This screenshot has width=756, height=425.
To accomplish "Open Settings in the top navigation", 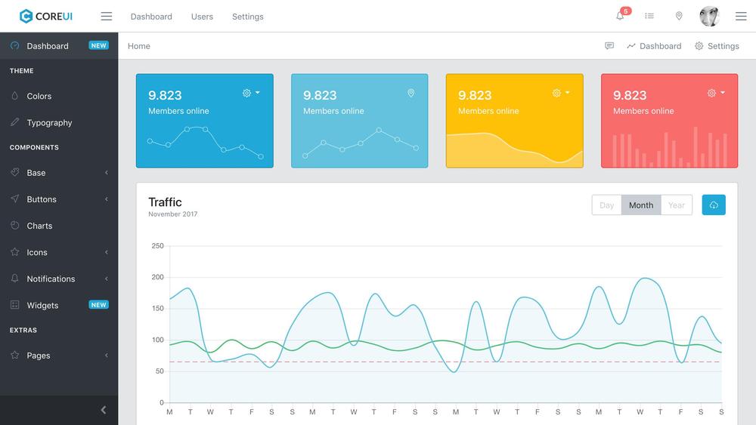I will pos(248,16).
